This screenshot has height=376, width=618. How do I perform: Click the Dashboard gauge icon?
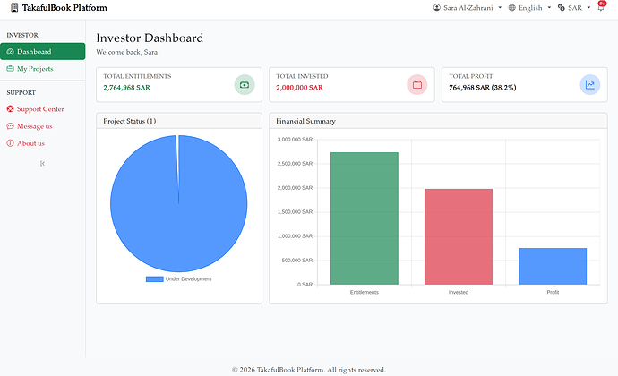(x=10, y=51)
